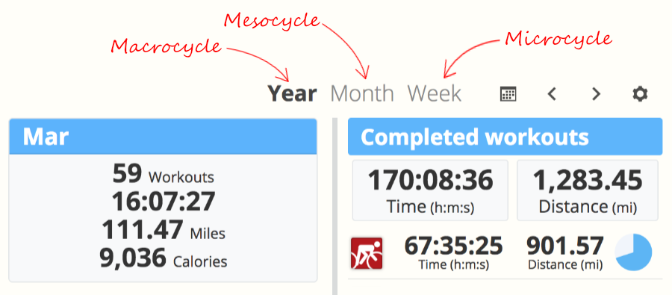The width and height of the screenshot is (672, 295).
Task: Open settings with the gear icon
Action: pyautogui.click(x=641, y=94)
